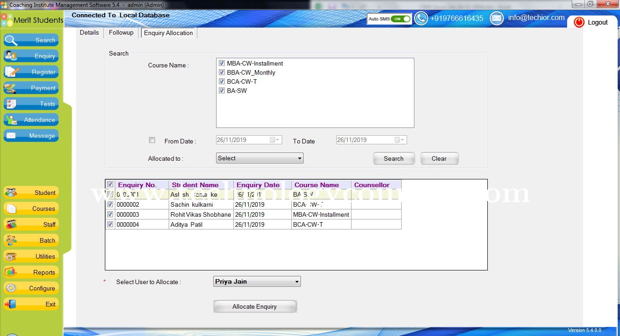Screen dimensions: 620x336
Task: Click the Clear button
Action: pos(439,158)
